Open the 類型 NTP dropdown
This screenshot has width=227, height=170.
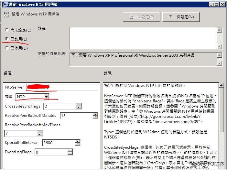[x=46, y=97]
